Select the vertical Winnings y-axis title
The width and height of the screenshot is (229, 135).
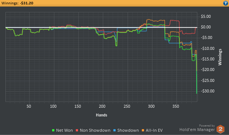tap(220, 57)
